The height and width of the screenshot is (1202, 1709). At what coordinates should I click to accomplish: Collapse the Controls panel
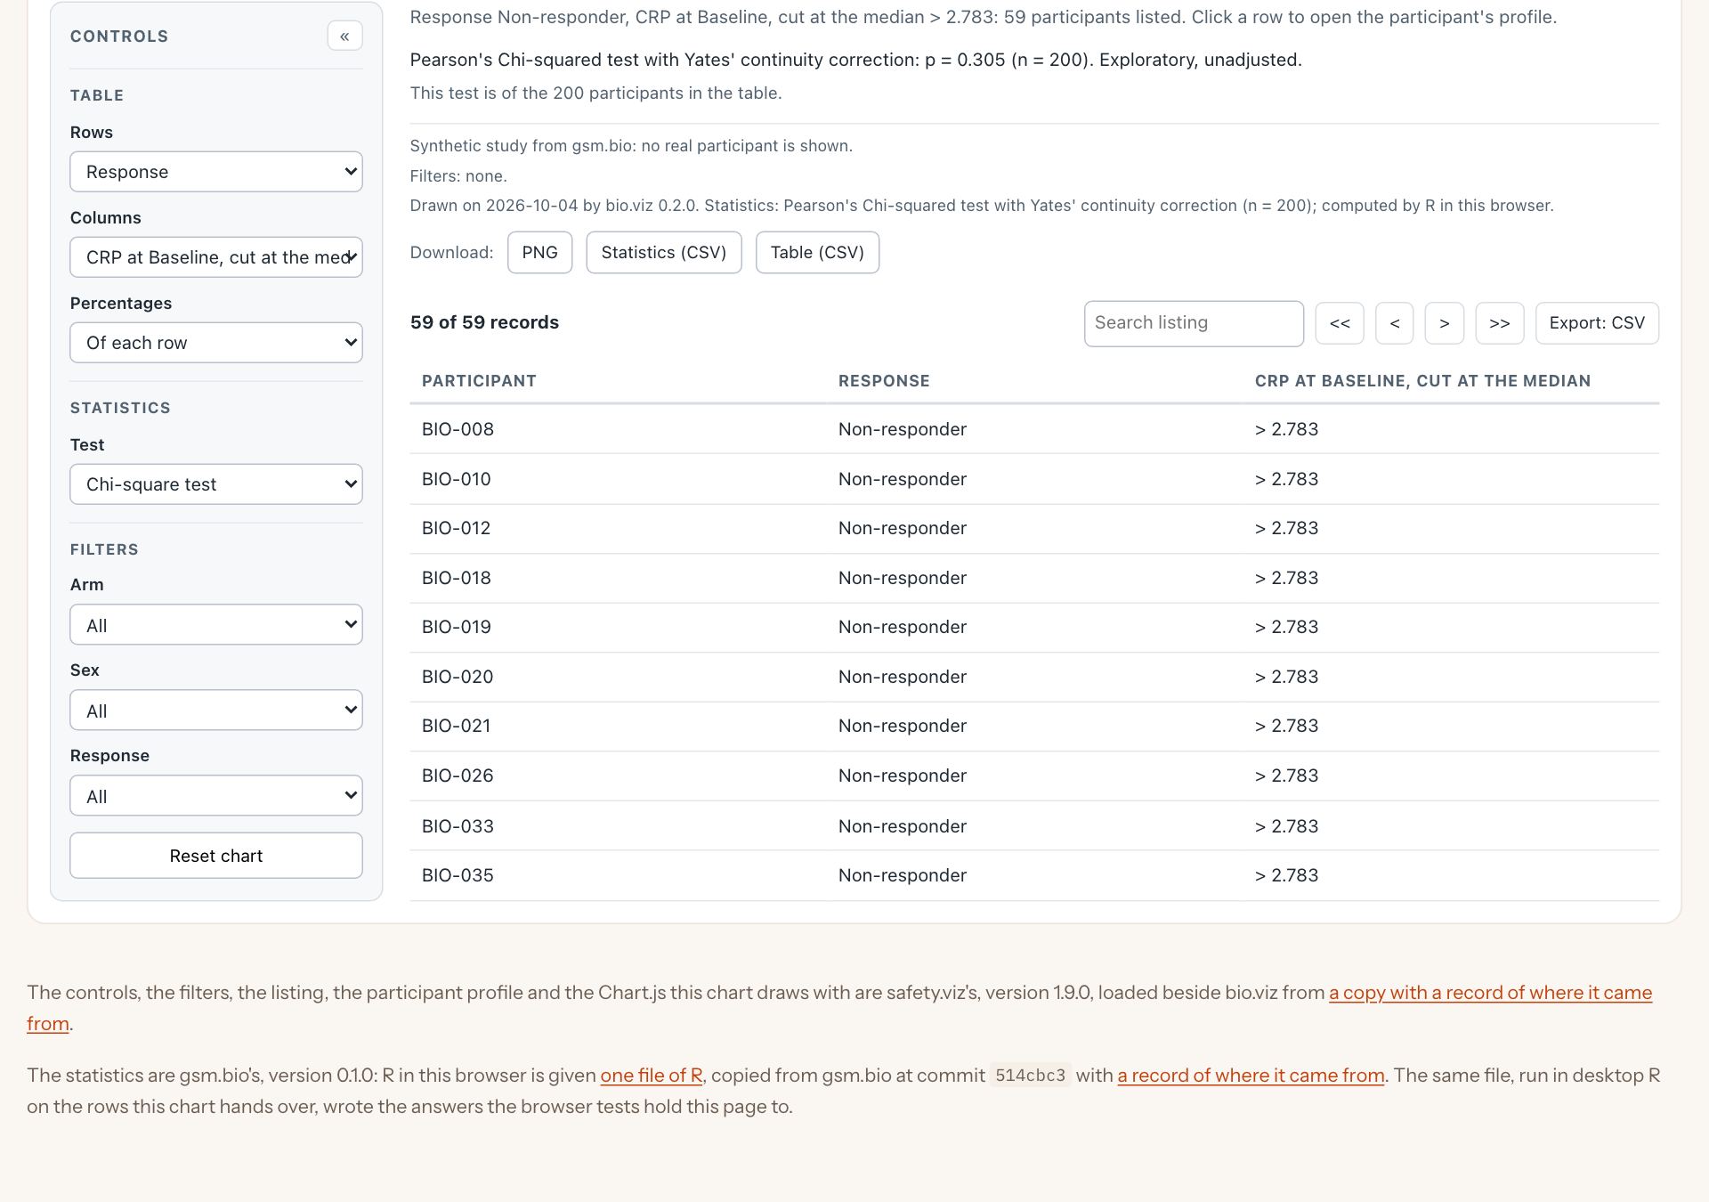(344, 36)
